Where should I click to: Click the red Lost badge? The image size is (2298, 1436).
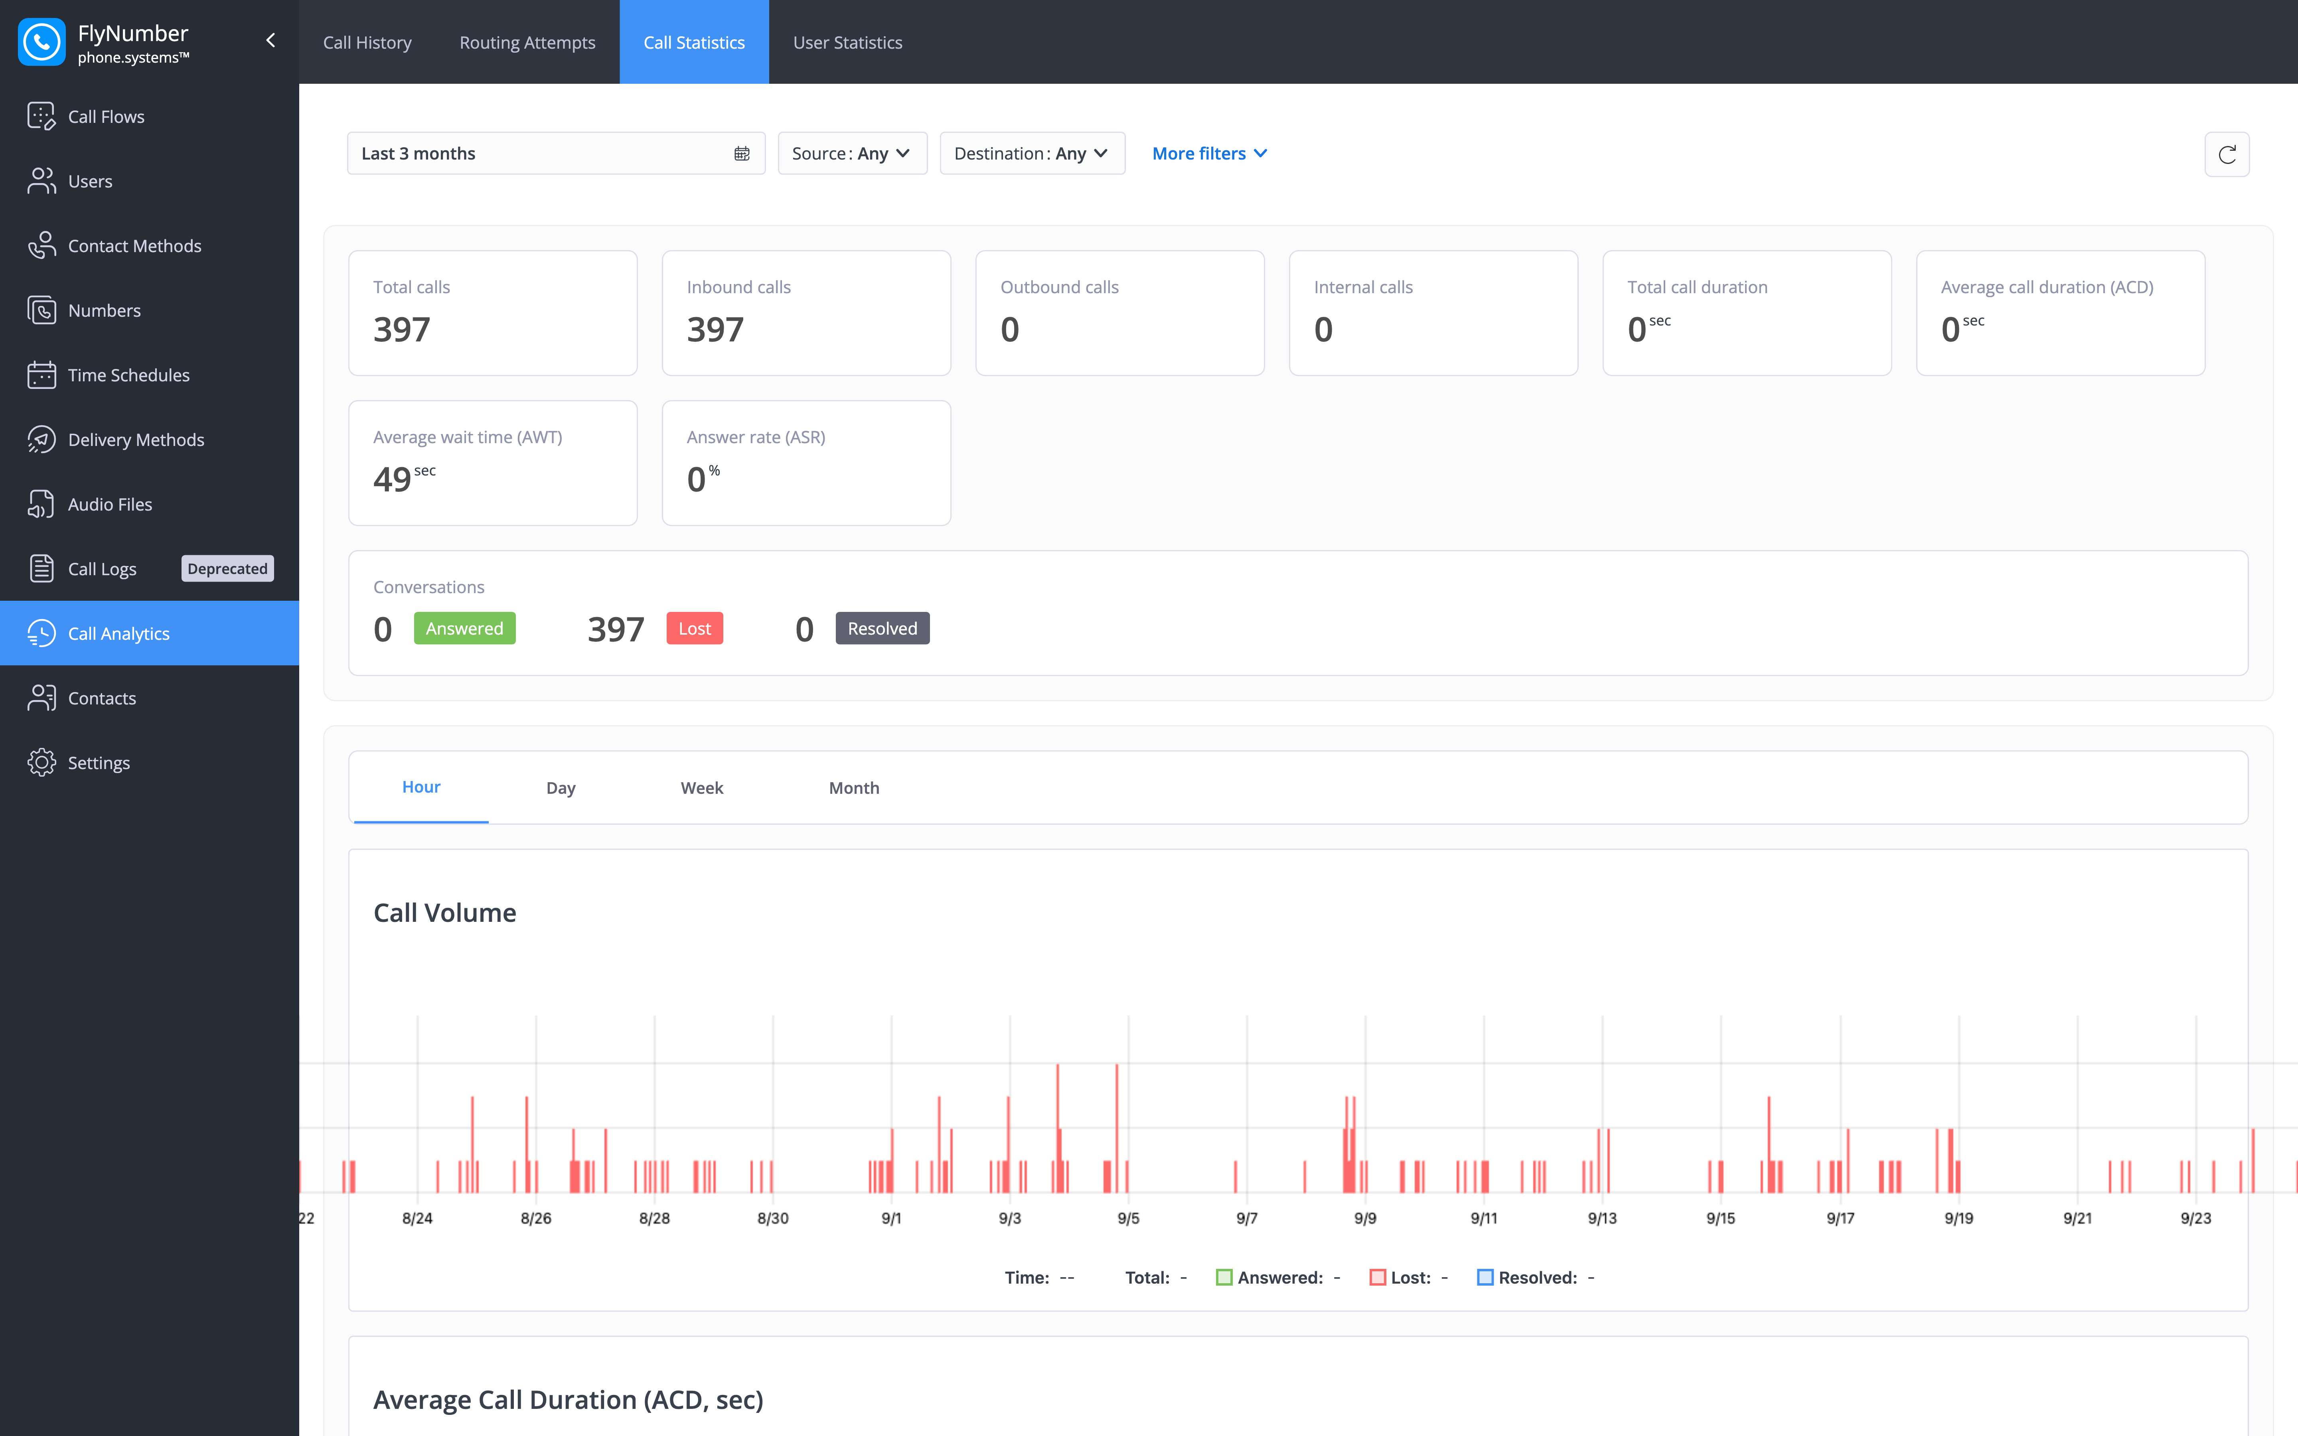694,628
